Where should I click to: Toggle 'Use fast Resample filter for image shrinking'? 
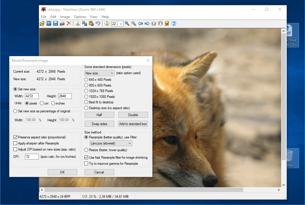coord(86,158)
